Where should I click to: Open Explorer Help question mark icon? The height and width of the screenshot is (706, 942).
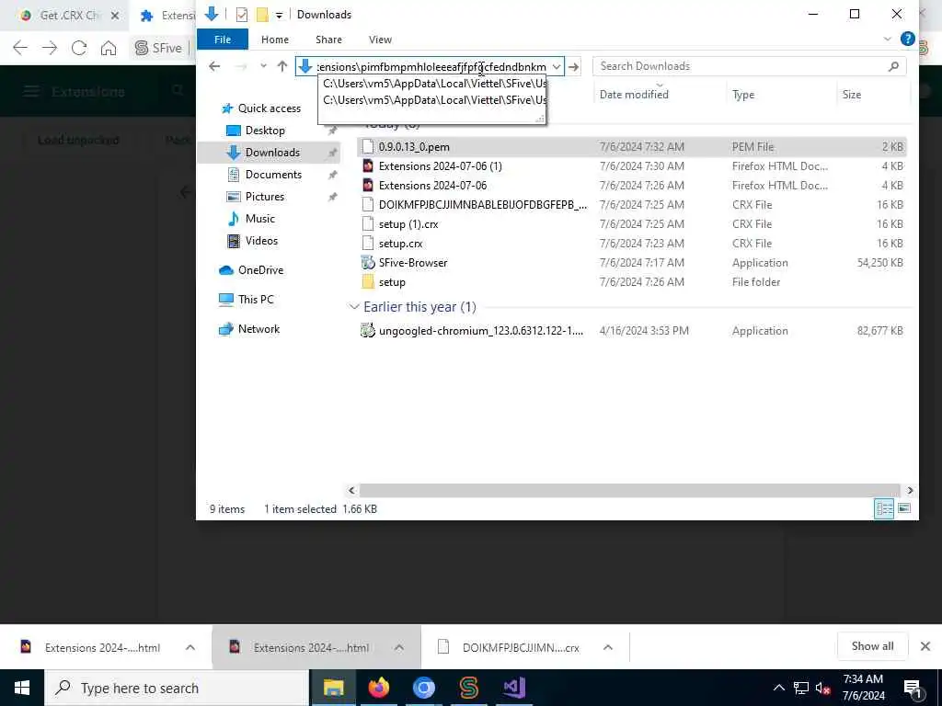(907, 39)
